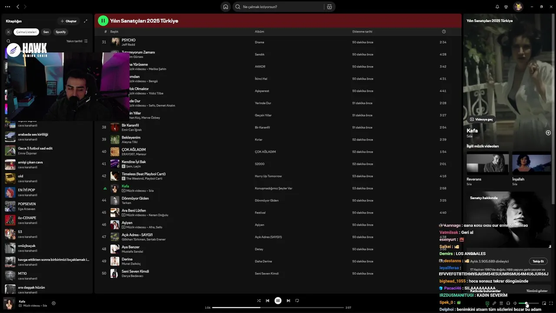Show lyrics with the microphone icon
The width and height of the screenshot is (556, 313).
coord(494,303)
